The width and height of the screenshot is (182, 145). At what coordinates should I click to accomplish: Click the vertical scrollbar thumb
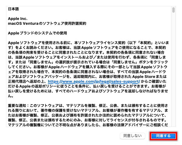(174, 10)
